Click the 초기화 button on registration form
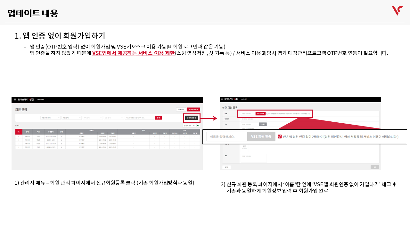 226,167
